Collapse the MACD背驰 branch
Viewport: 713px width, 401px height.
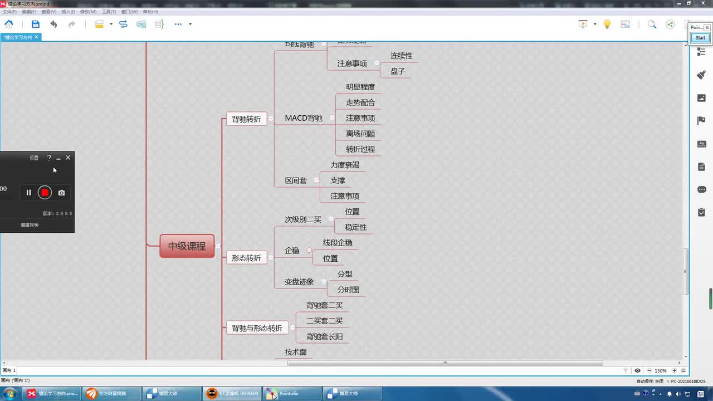332,118
